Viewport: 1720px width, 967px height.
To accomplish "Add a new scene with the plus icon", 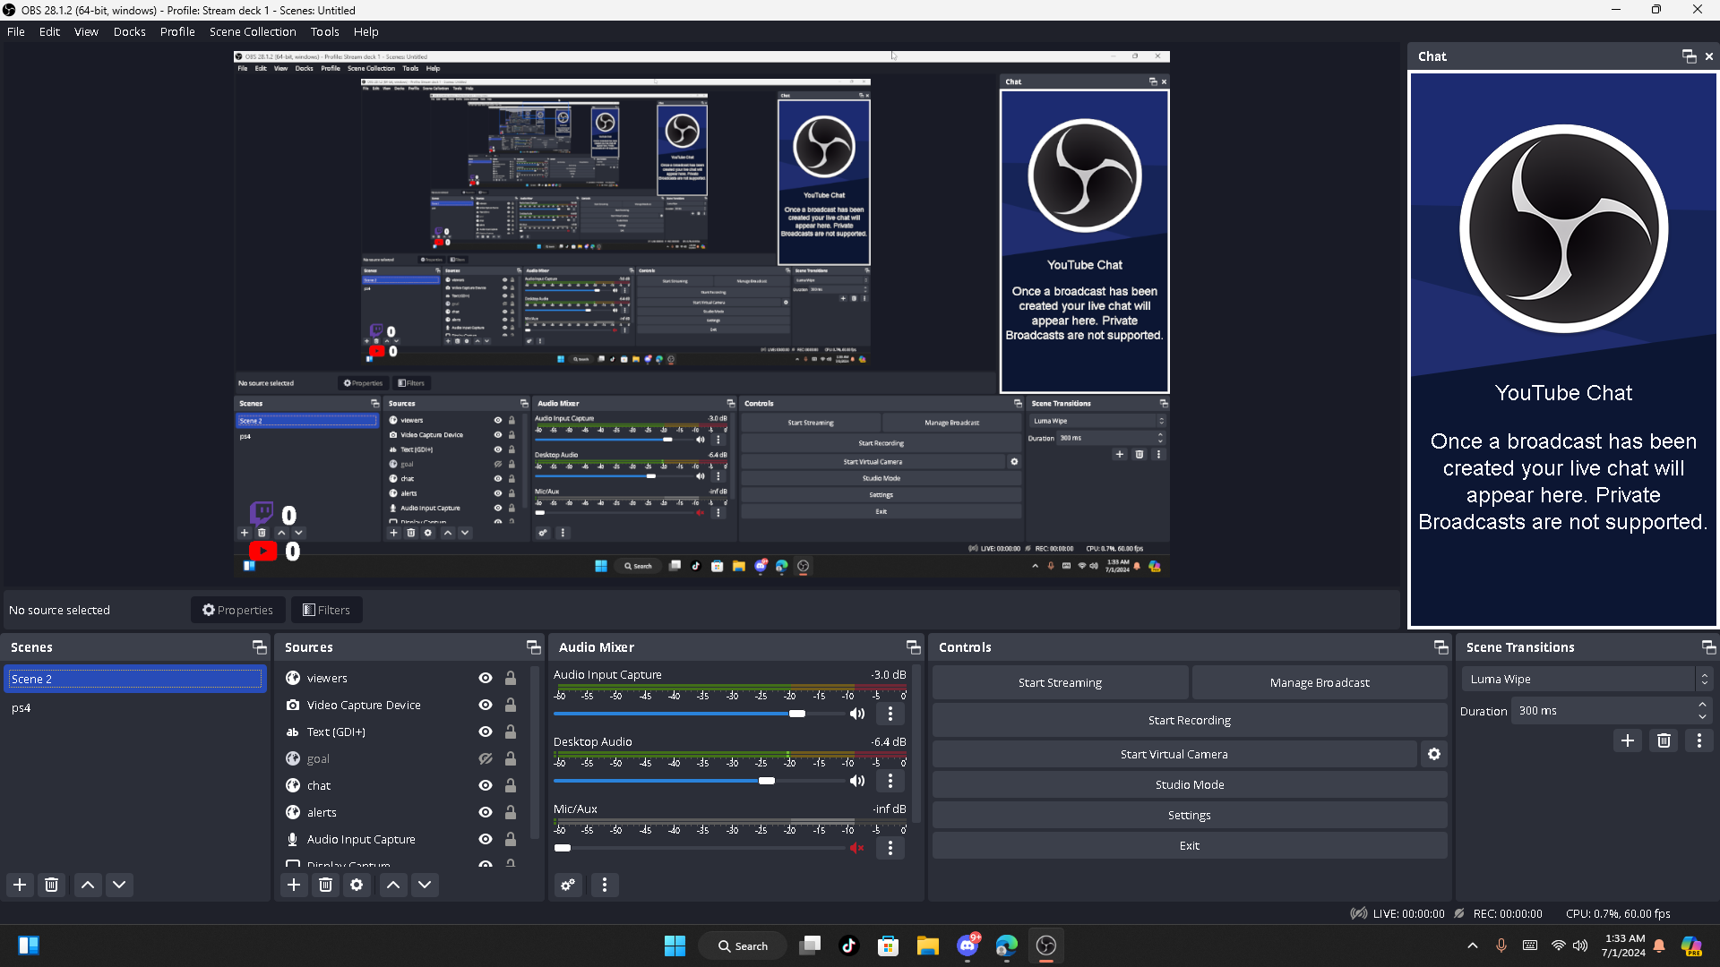I will (x=20, y=885).
